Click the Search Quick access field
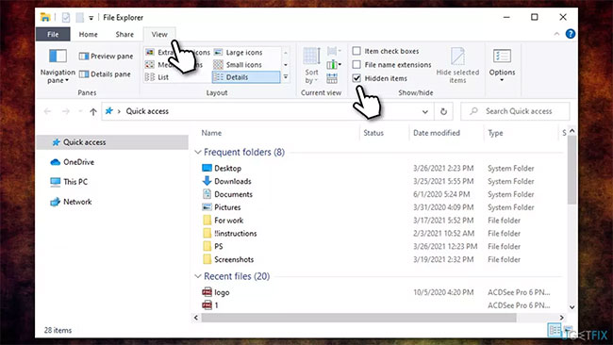 [x=515, y=111]
